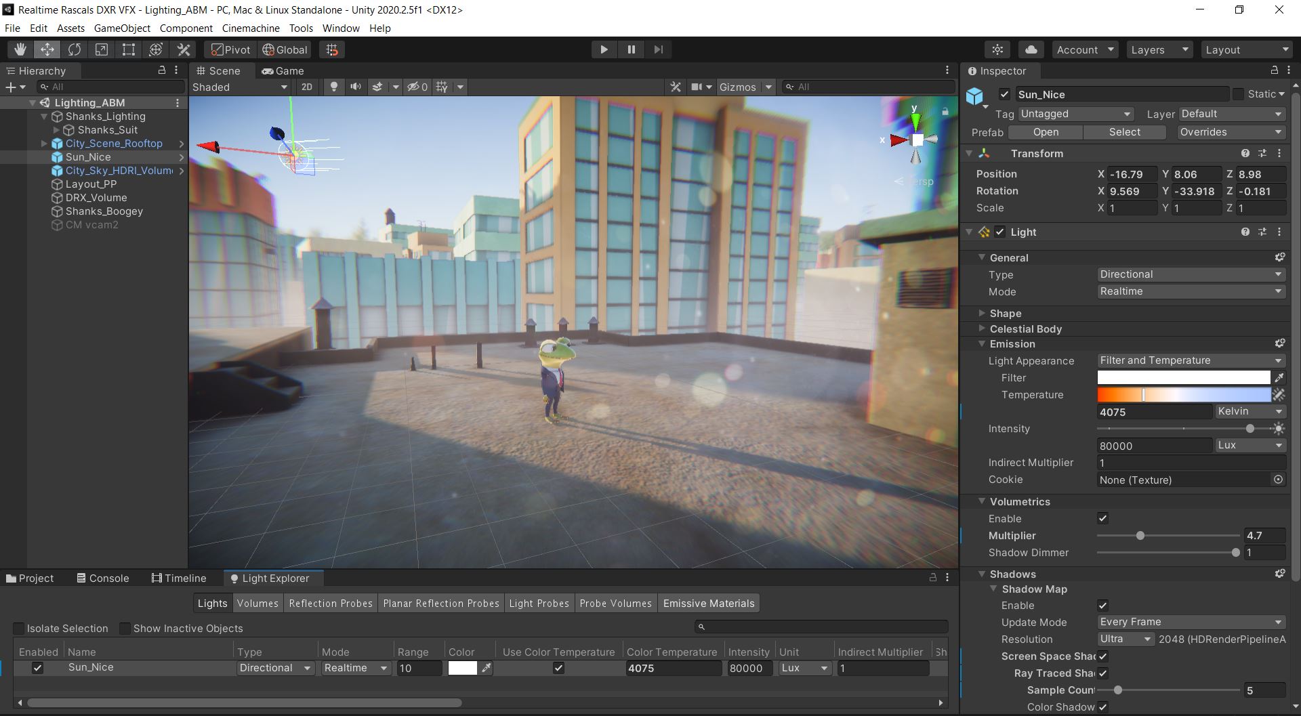Image resolution: width=1301 pixels, height=716 pixels.
Task: Select the Move tool in the toolbar
Action: [47, 49]
